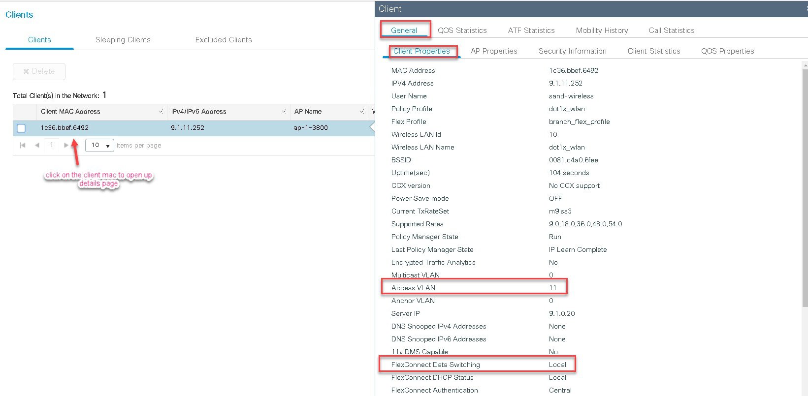Open items per page dropdown

99,145
